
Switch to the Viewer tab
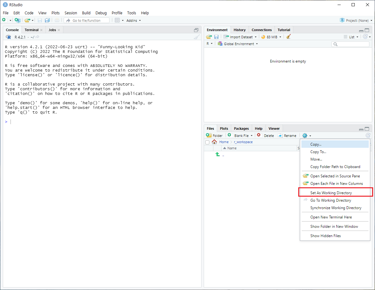click(274, 129)
